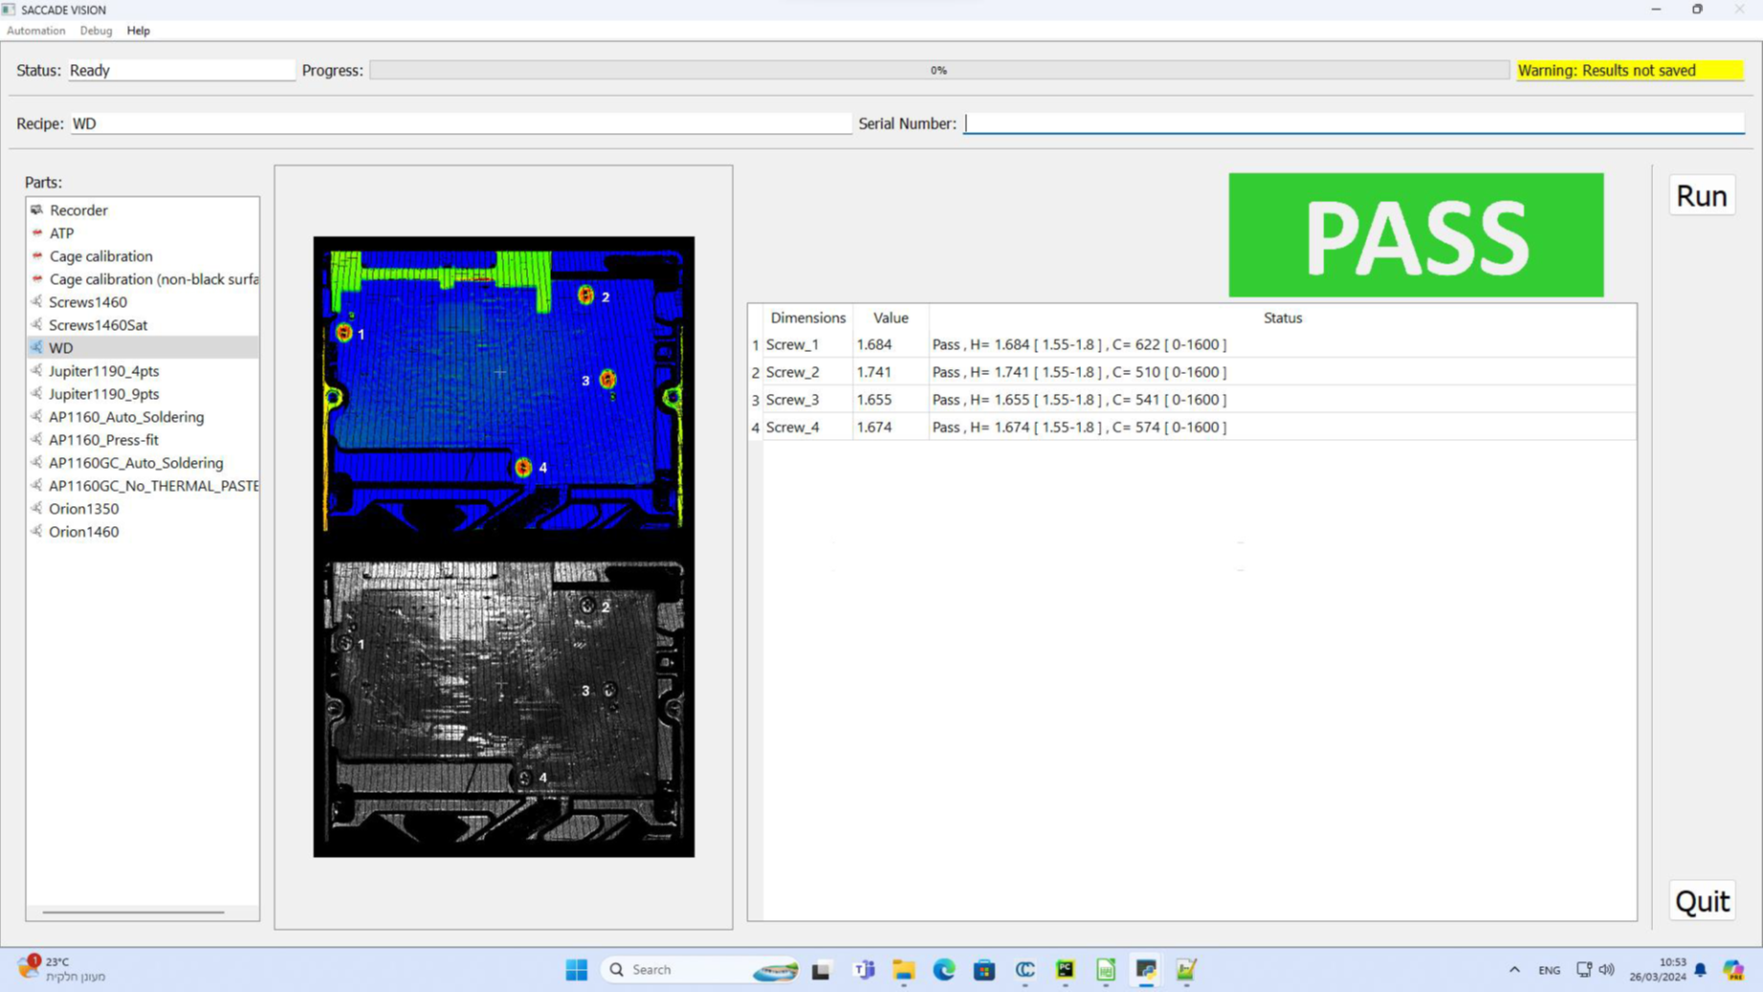Click the Recorder icon in Parts list

click(36, 210)
